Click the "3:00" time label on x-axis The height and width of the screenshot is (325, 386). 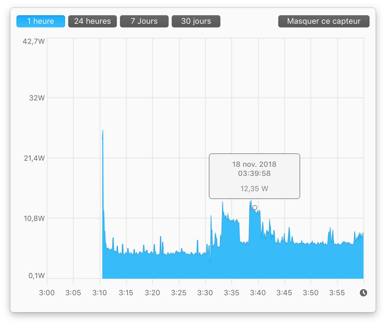[x=47, y=292]
